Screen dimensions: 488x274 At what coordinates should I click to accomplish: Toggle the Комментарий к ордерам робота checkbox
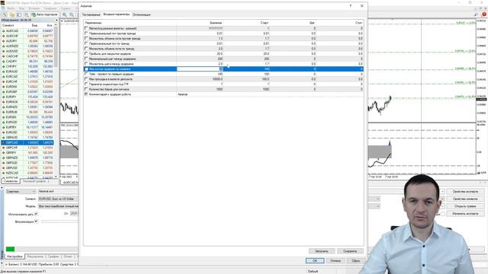click(x=86, y=94)
